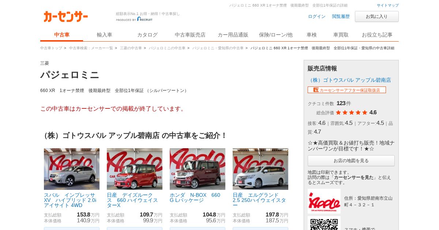Click the listing-ended red notice text
Screen dimensions: 439x230
point(113,109)
